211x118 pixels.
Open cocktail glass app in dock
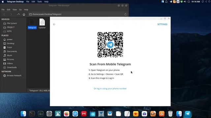(x=101, y=114)
